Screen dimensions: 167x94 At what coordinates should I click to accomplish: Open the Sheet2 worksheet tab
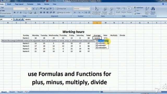pyautogui.click(x=12, y=92)
